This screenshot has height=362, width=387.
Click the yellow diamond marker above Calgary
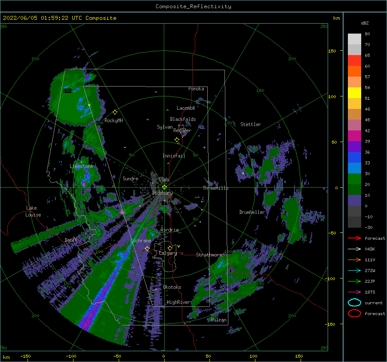pyautogui.click(x=170, y=248)
